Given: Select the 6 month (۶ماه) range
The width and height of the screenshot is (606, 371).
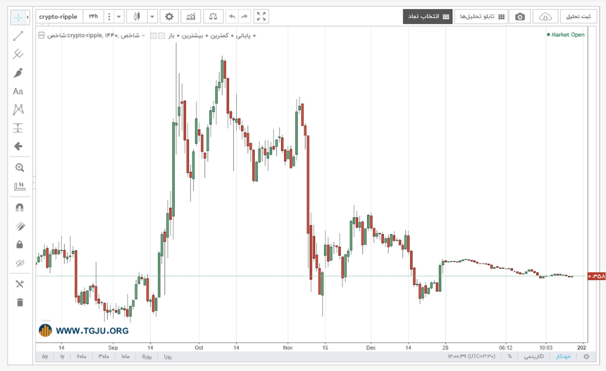Looking at the screenshot, I should pyautogui.click(x=82, y=357).
